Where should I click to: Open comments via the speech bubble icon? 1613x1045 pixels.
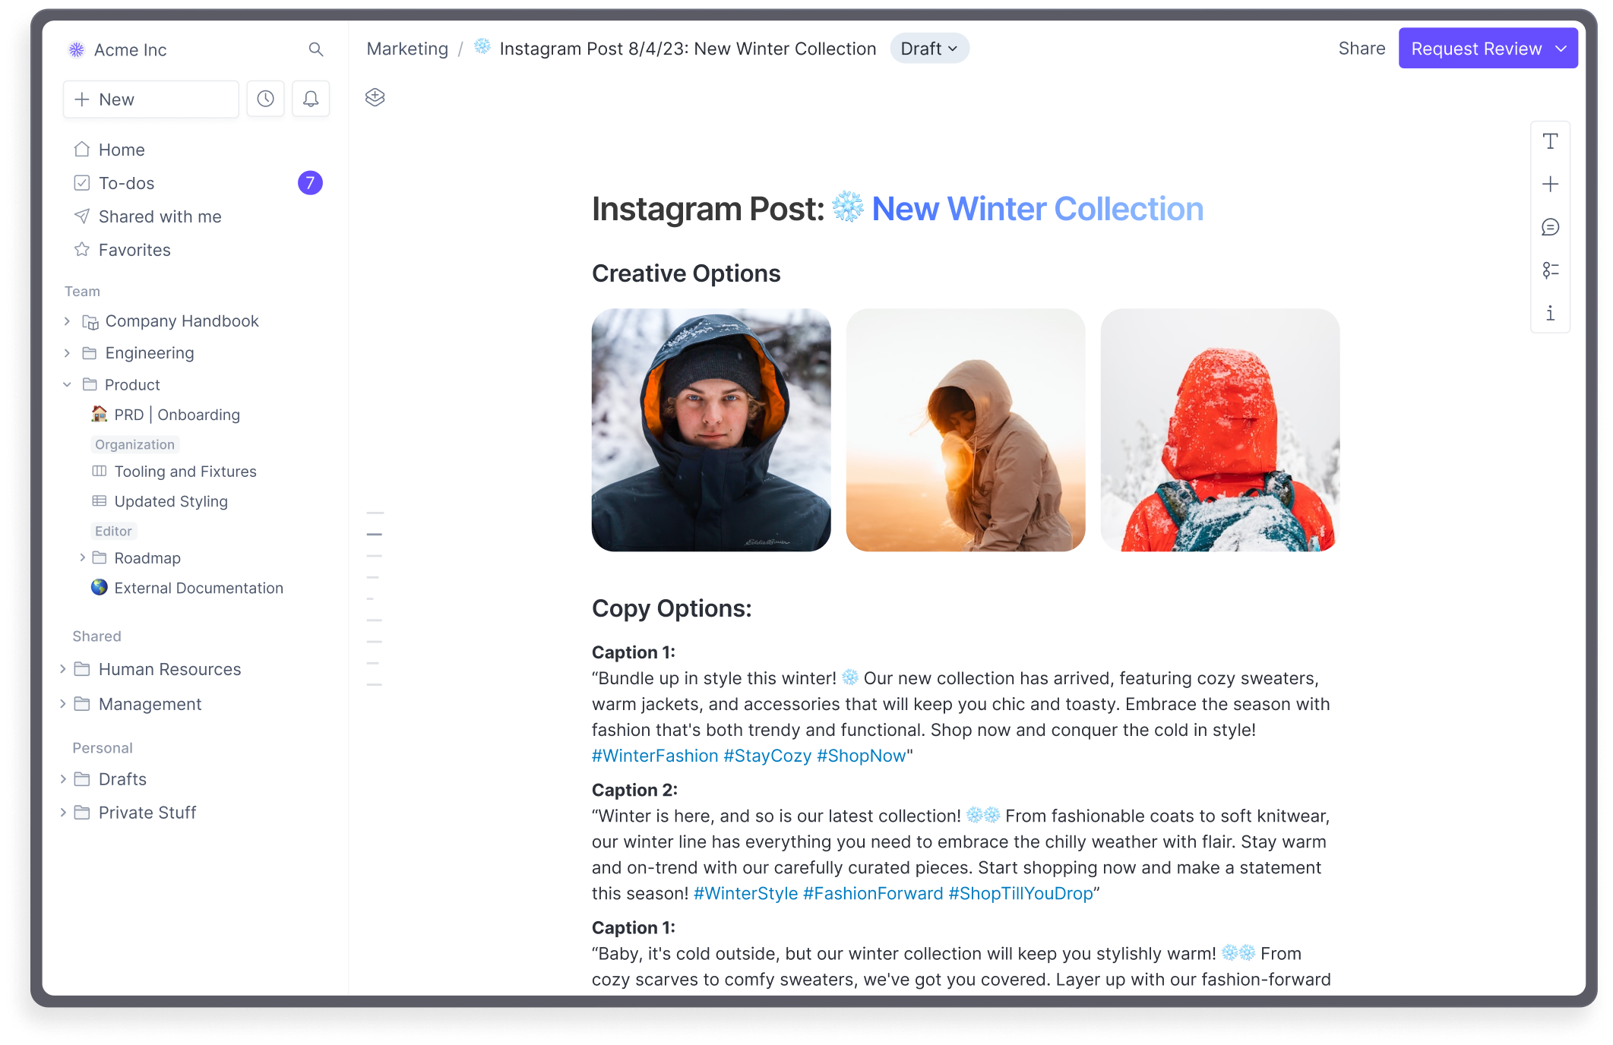1549,226
